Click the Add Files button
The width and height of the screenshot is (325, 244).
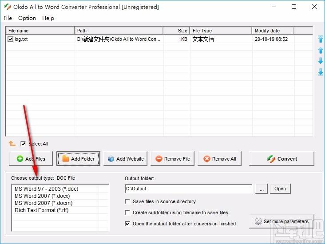[31, 159]
